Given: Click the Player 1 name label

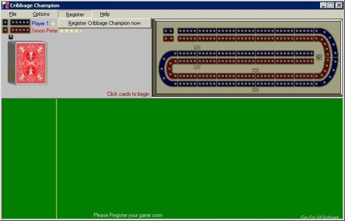Looking at the screenshot, I should pos(40,23).
